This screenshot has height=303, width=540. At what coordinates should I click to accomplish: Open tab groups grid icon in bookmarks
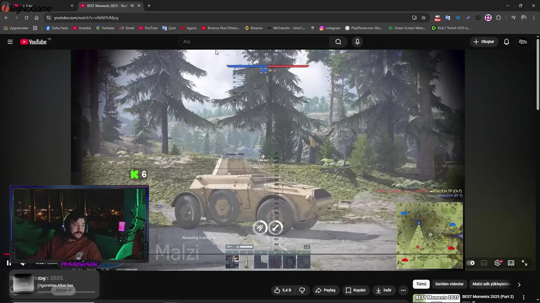[x=35, y=28]
